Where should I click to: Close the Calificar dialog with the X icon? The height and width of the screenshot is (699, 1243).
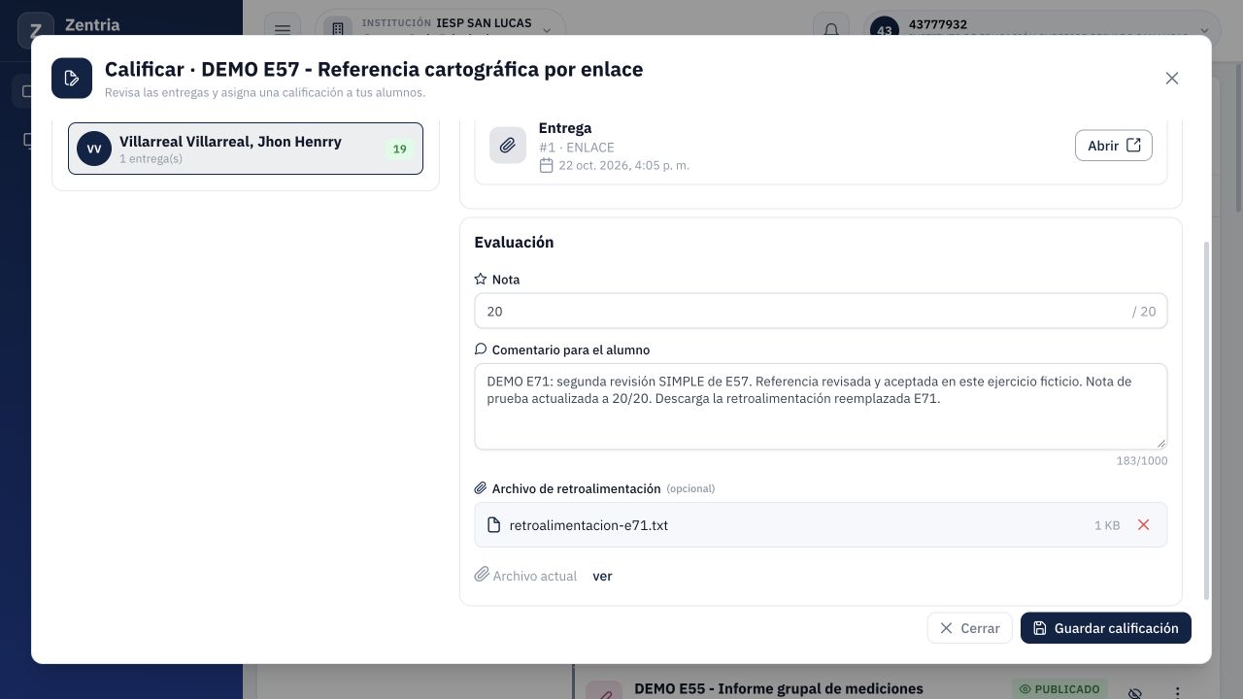click(1172, 79)
